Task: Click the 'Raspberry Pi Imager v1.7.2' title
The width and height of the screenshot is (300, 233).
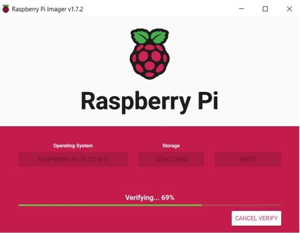Action: [47, 9]
